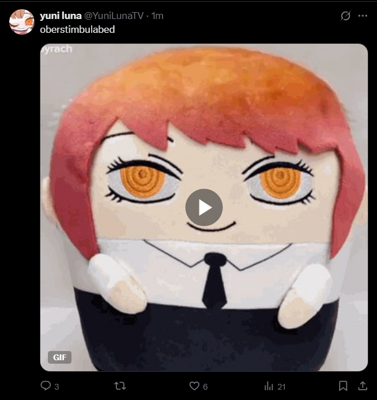
Task: Open the three-dot More options menu
Action: (363, 16)
